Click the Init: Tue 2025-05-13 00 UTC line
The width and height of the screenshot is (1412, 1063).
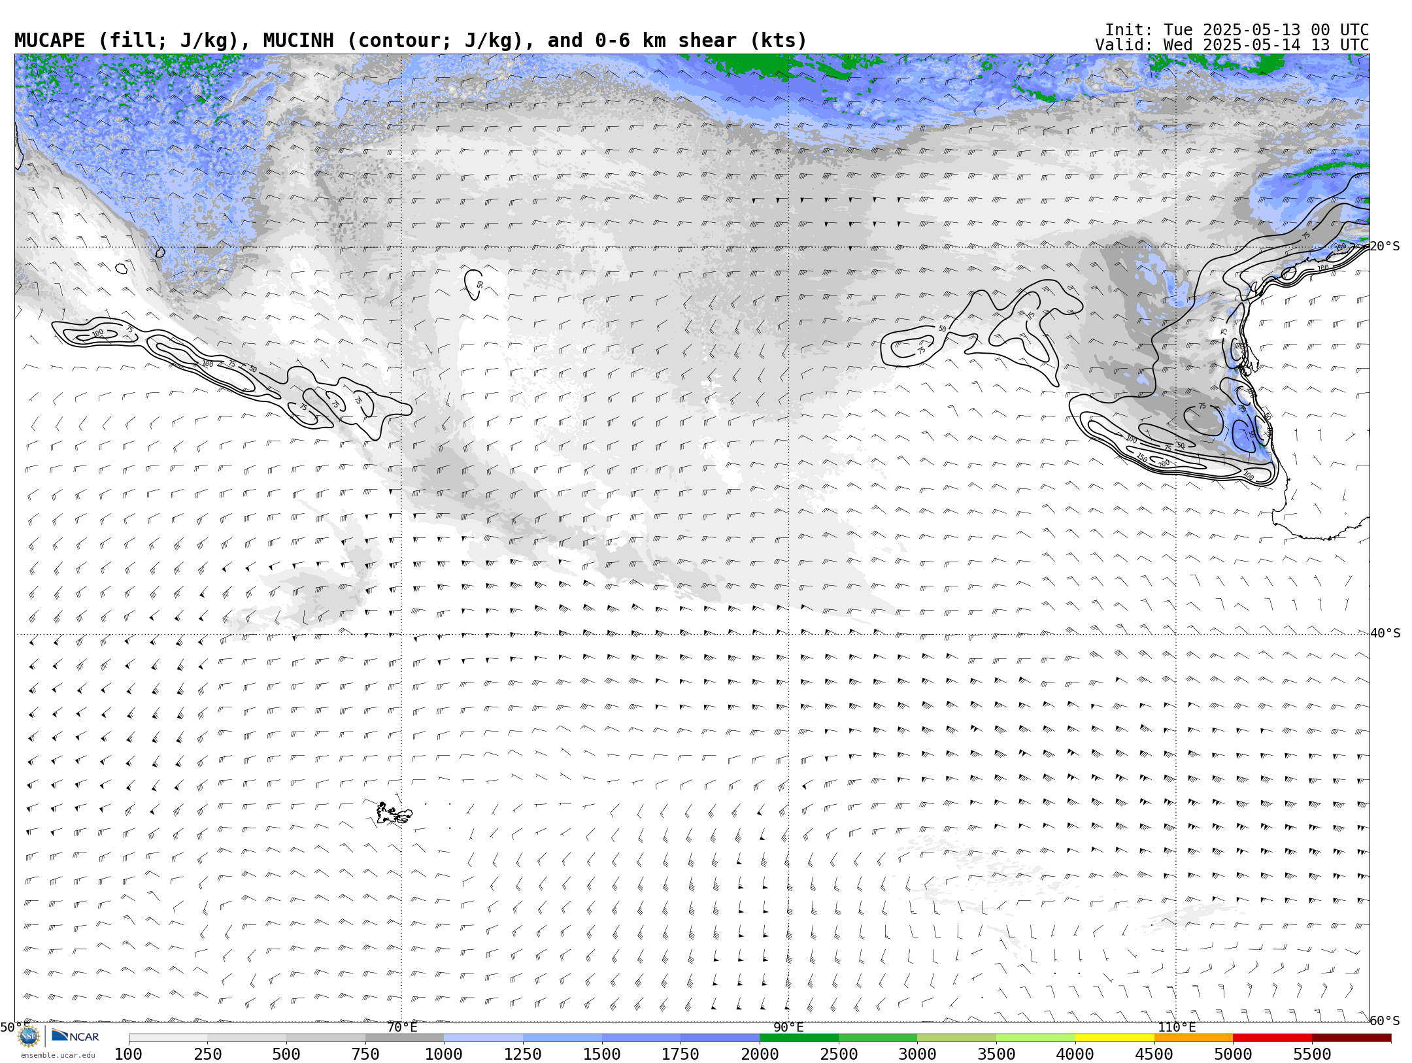pyautogui.click(x=1237, y=30)
